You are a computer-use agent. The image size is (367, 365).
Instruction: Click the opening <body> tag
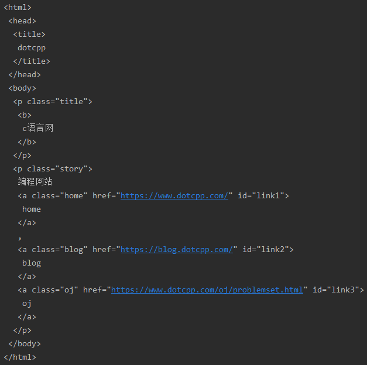click(22, 88)
